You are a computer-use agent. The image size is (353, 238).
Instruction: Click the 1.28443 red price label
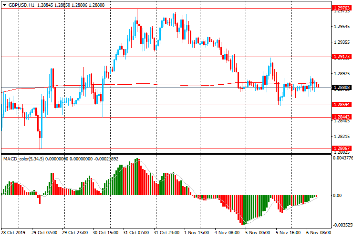pos(342,117)
